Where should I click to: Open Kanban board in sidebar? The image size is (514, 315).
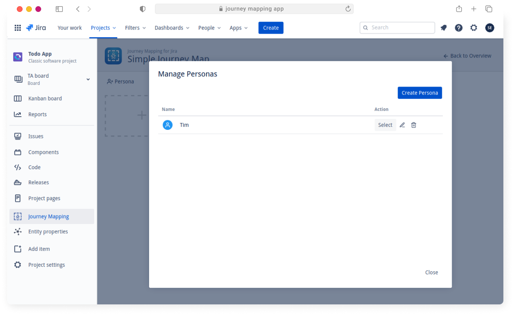coord(52,99)
